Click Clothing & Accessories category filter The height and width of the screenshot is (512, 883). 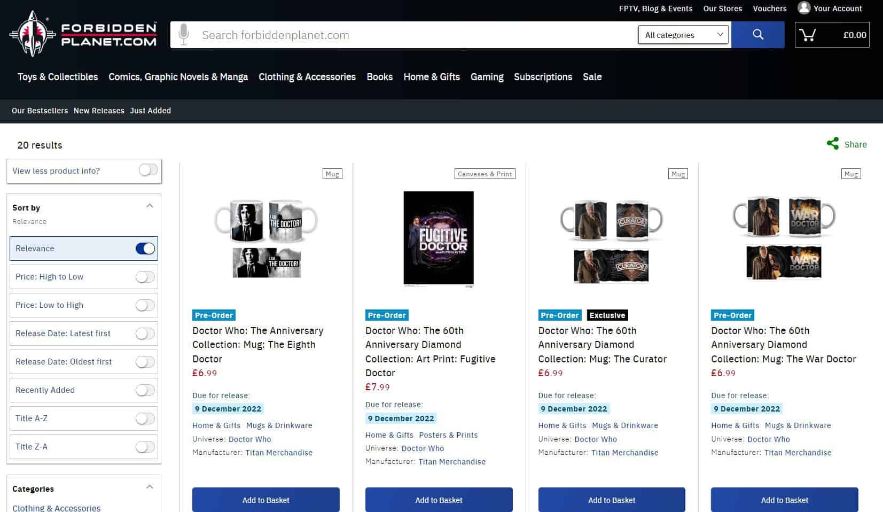click(56, 508)
